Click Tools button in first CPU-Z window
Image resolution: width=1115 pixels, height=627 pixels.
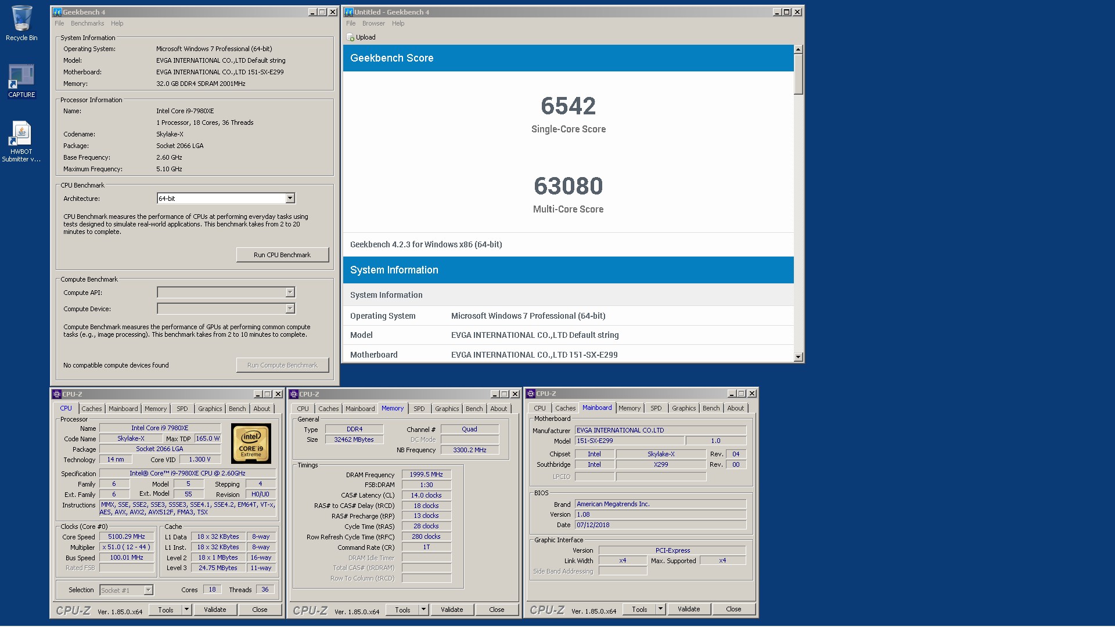coord(166,610)
